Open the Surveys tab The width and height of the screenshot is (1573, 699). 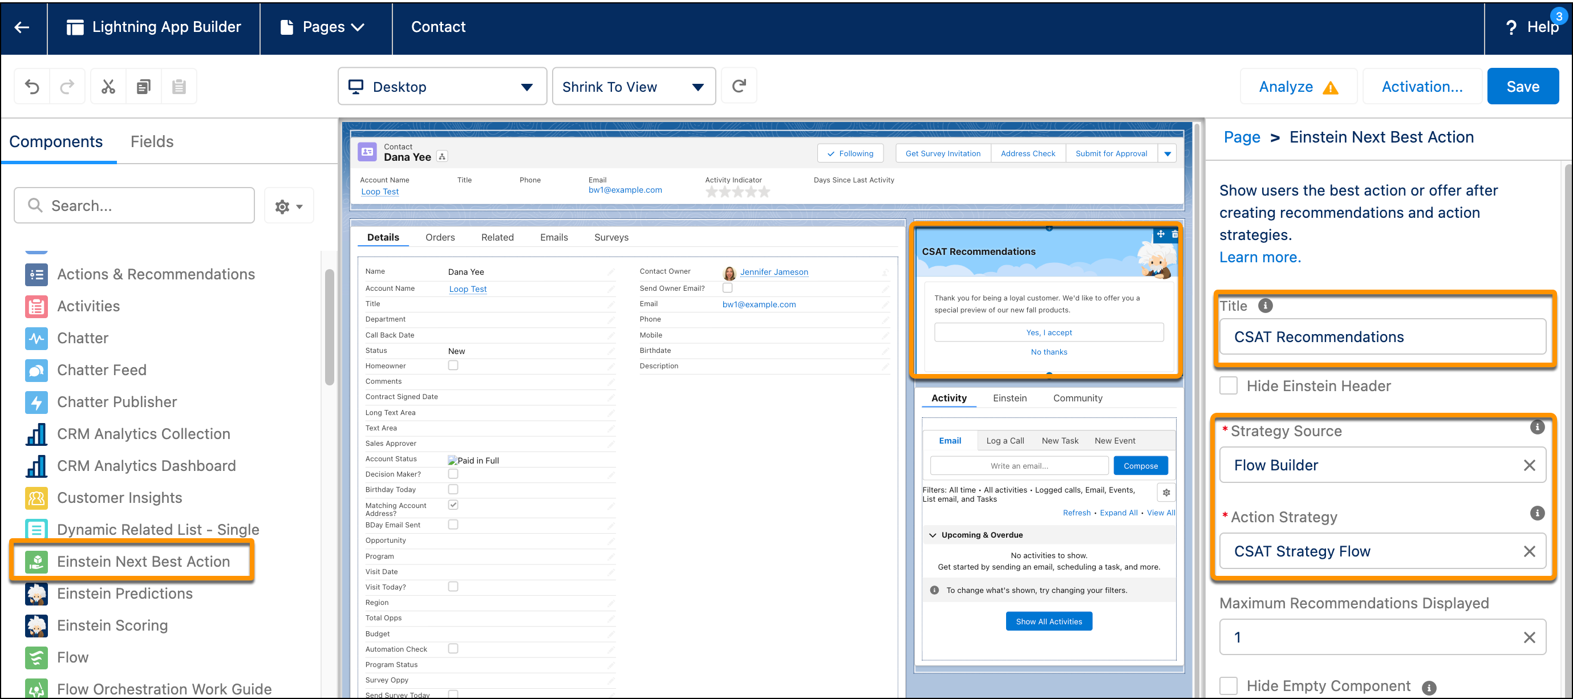611,238
